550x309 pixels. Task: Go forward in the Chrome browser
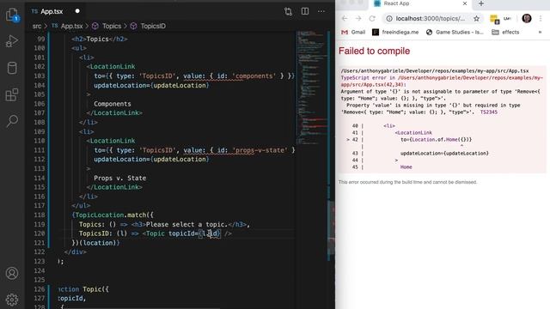(x=358, y=19)
